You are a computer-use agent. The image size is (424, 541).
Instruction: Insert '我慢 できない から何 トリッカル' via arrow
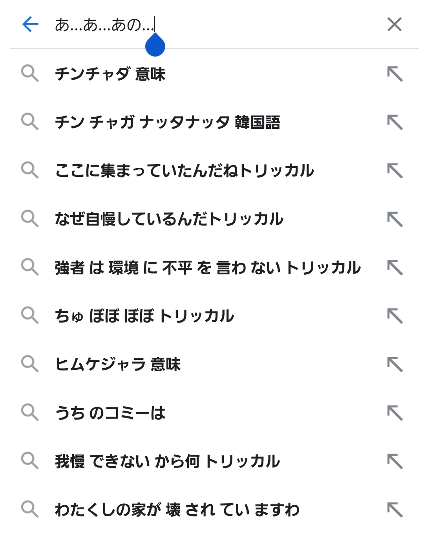pyautogui.click(x=395, y=461)
